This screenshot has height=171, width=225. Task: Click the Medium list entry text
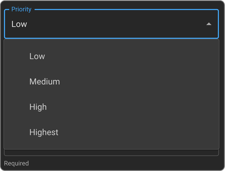point(45,82)
